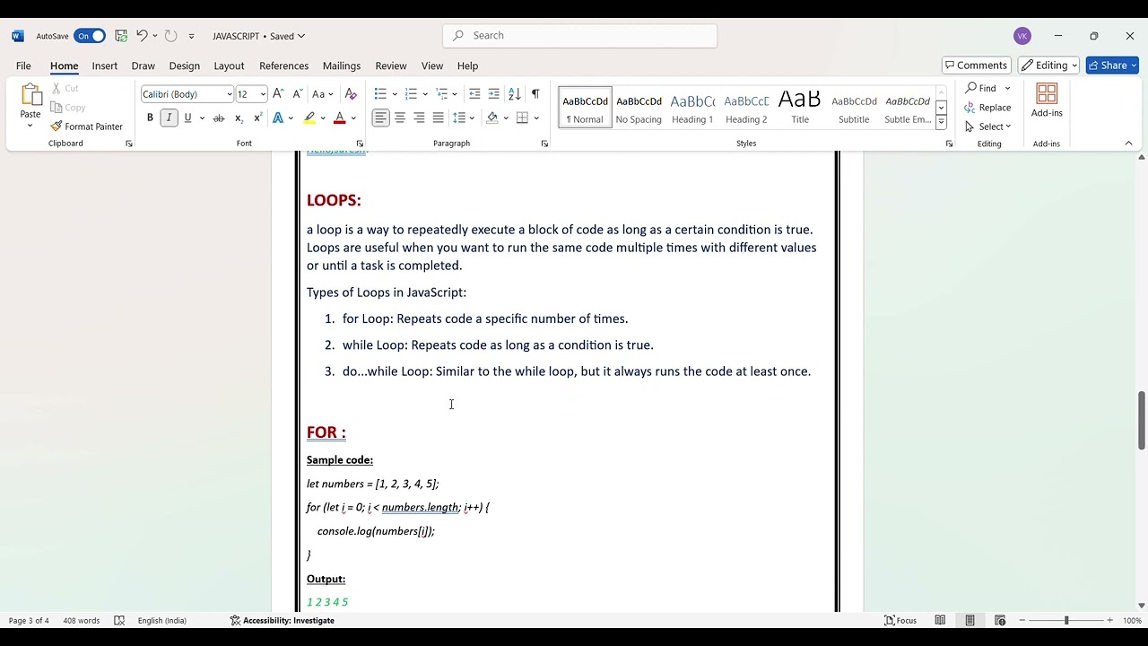Show or hide paragraph marks
The image size is (1148, 646).
click(535, 94)
